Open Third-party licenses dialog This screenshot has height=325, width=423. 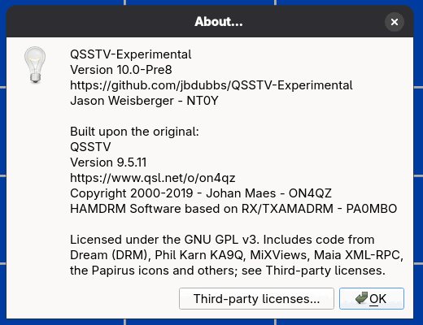(x=256, y=298)
